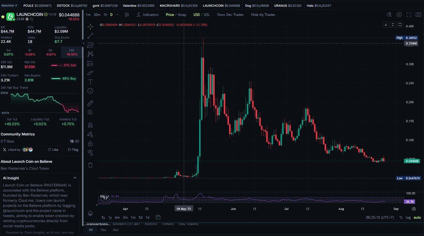
Task: Collapse the left info panel arrow
Action: [83, 43]
